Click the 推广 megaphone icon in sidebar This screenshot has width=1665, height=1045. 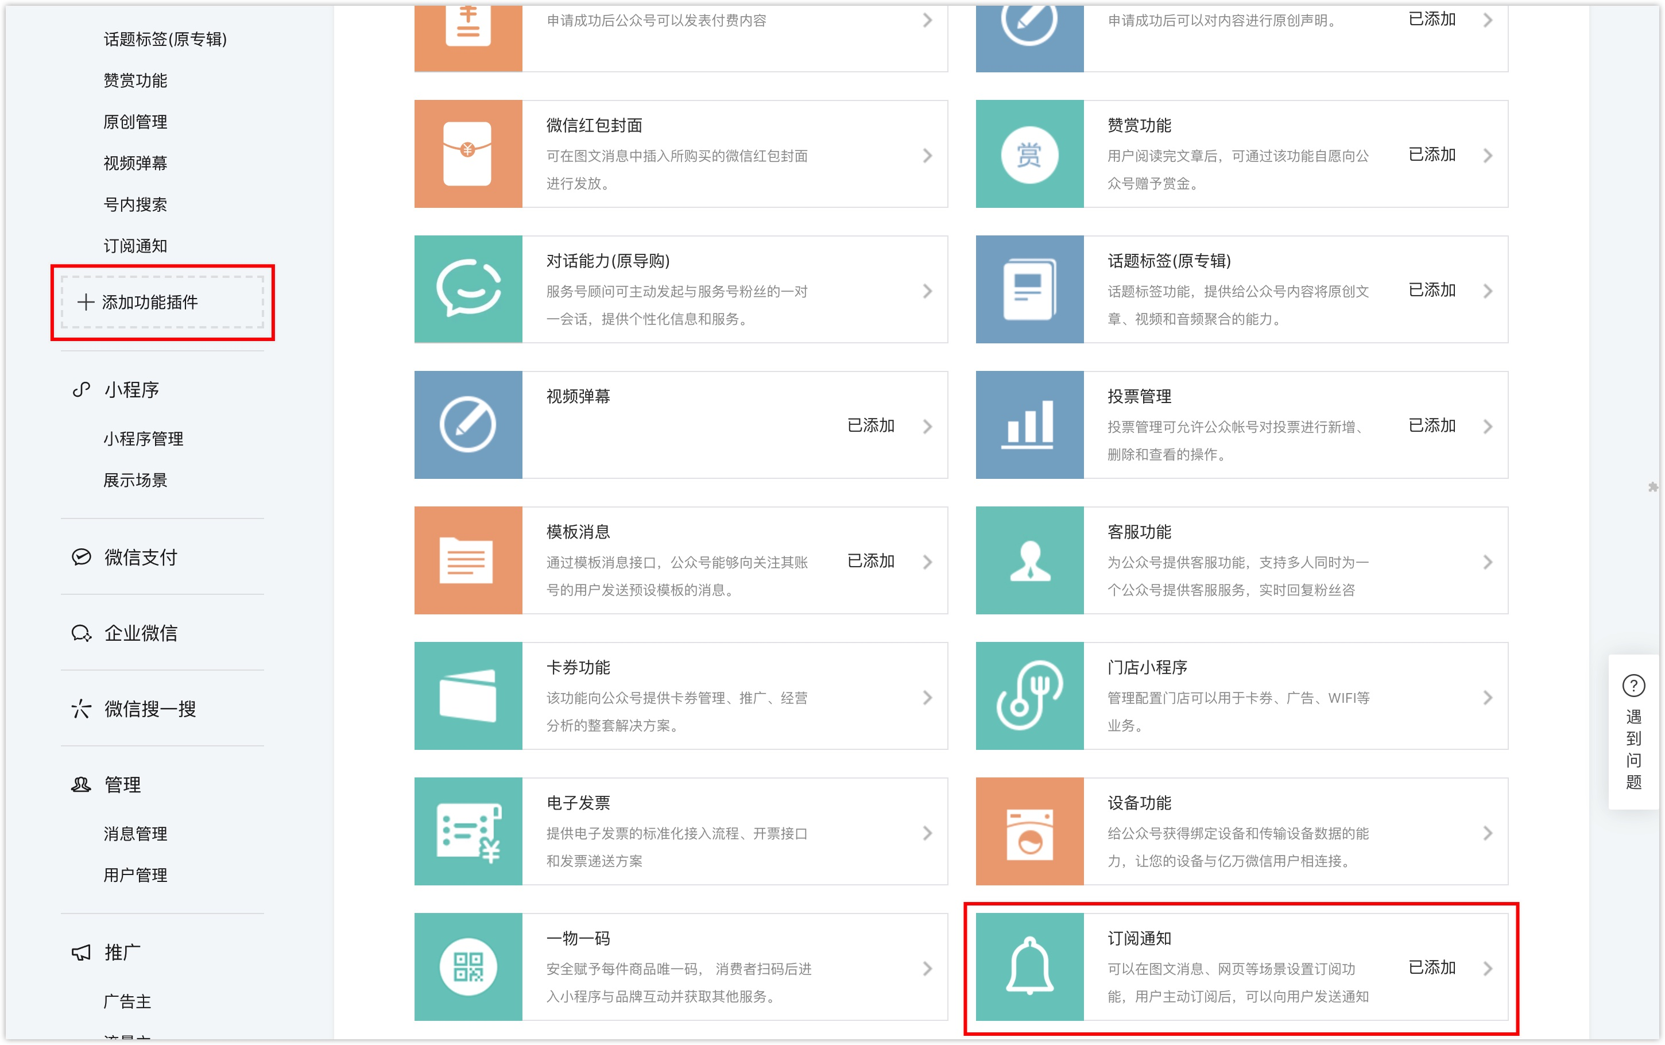tap(82, 953)
